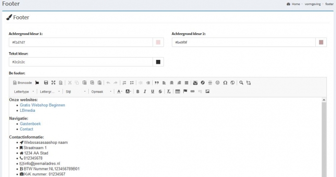Open Stijl styles dropdown

click(75, 92)
